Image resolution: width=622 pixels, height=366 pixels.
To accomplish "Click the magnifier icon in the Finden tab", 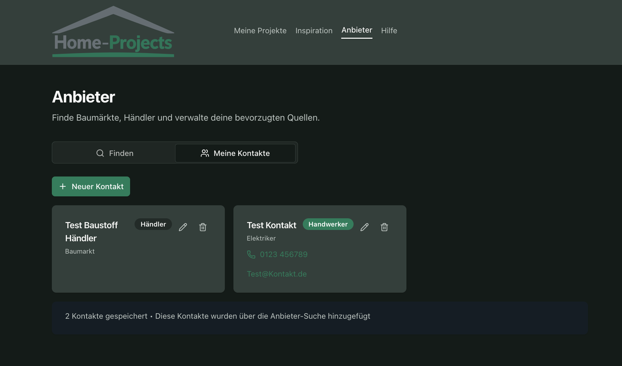I will [x=100, y=153].
